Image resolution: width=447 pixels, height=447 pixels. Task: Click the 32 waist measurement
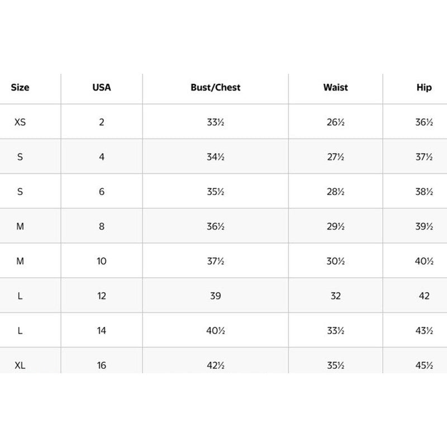335,296
